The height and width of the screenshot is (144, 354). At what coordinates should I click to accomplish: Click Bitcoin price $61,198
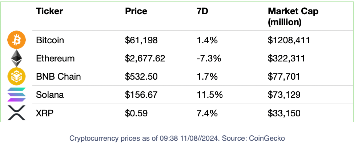pos(141,40)
